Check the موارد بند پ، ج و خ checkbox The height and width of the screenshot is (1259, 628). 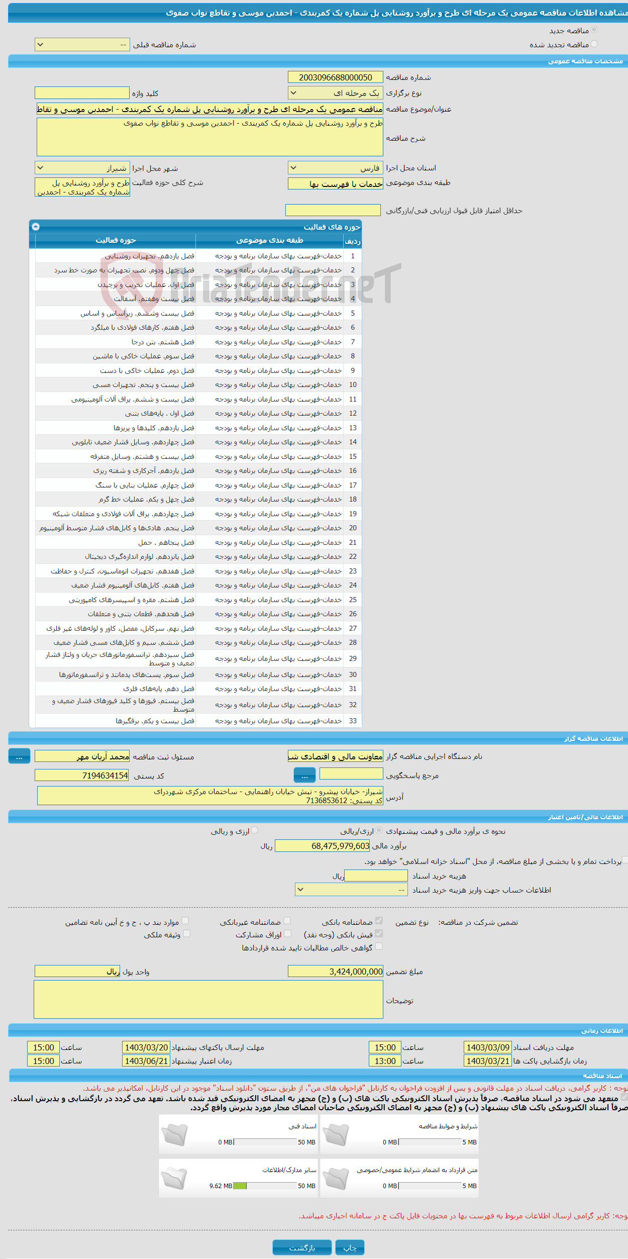pos(185,921)
